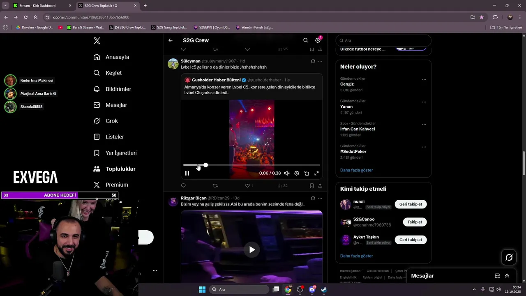Open Steam from taskbar
Screen dimensions: 526x296
pos(324,289)
